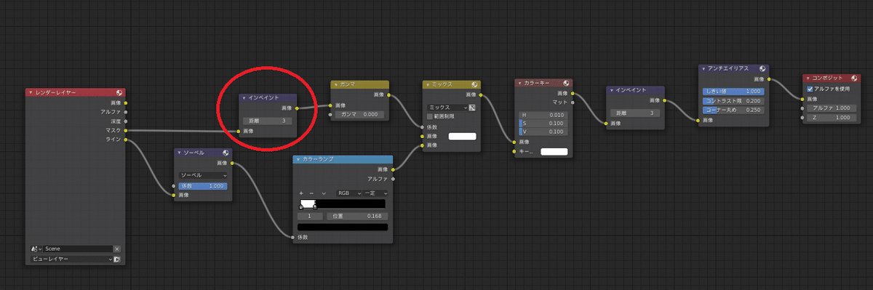Adjust Color Key S 0.100 slider

pos(543,124)
